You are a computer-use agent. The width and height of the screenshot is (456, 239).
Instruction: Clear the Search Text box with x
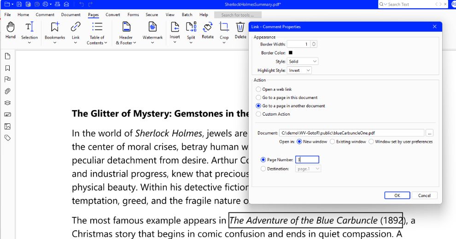pos(445,4)
